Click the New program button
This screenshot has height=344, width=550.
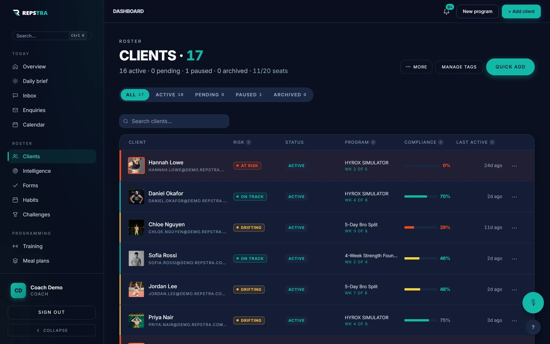pos(477,11)
